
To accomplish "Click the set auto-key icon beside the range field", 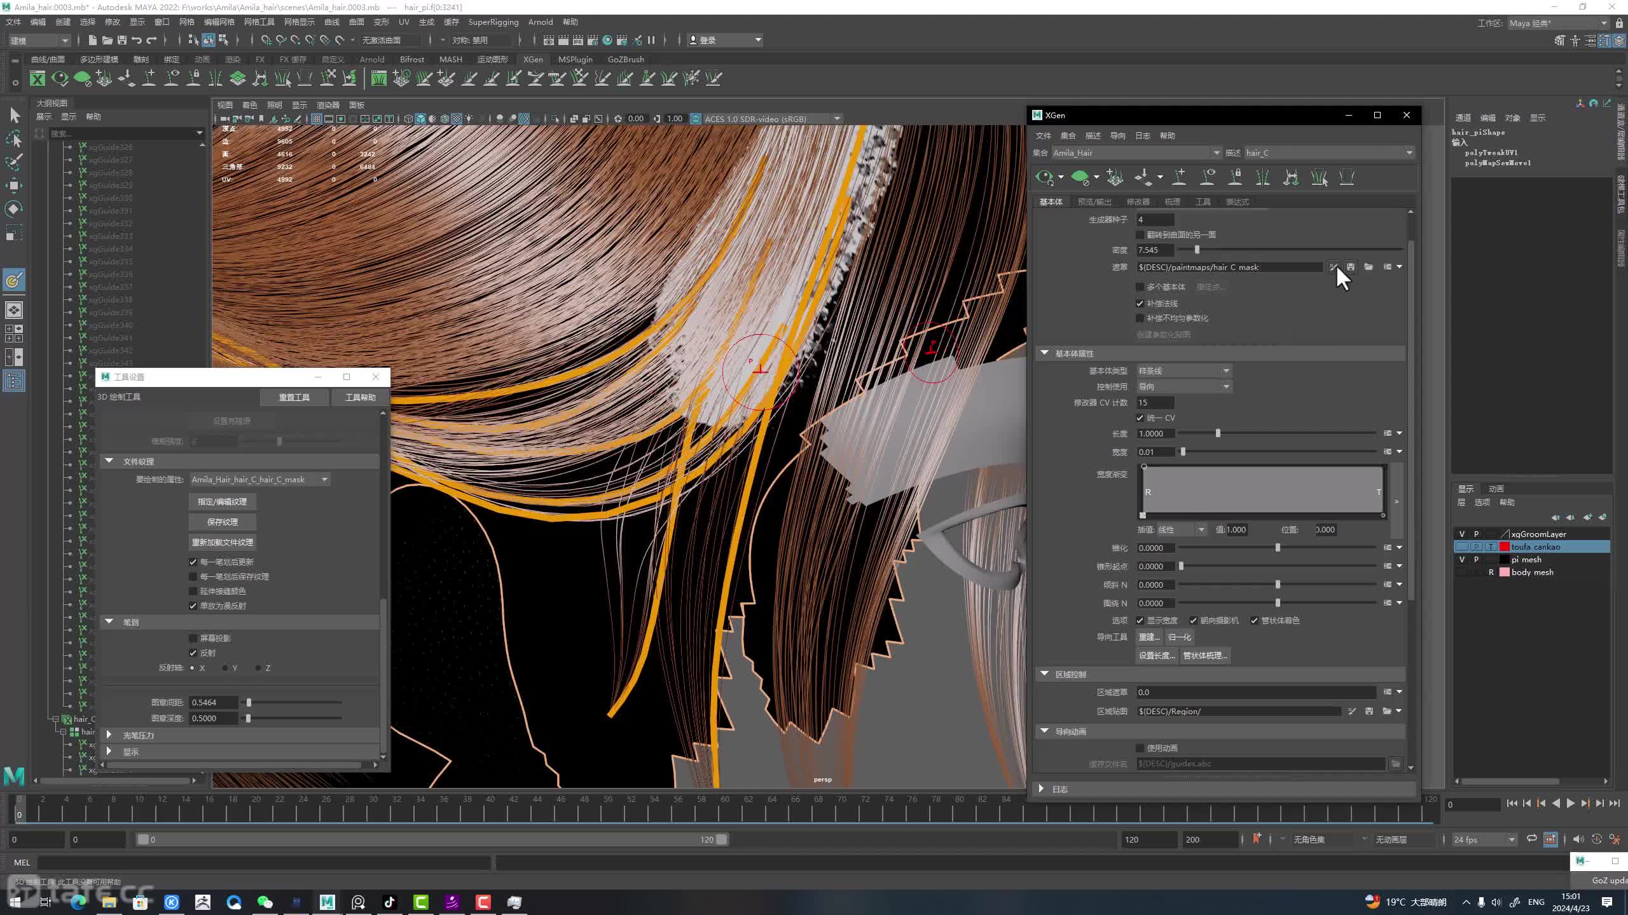I will pyautogui.click(x=1257, y=839).
